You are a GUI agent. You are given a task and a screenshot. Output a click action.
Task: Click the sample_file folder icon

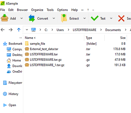click(x=27, y=43)
